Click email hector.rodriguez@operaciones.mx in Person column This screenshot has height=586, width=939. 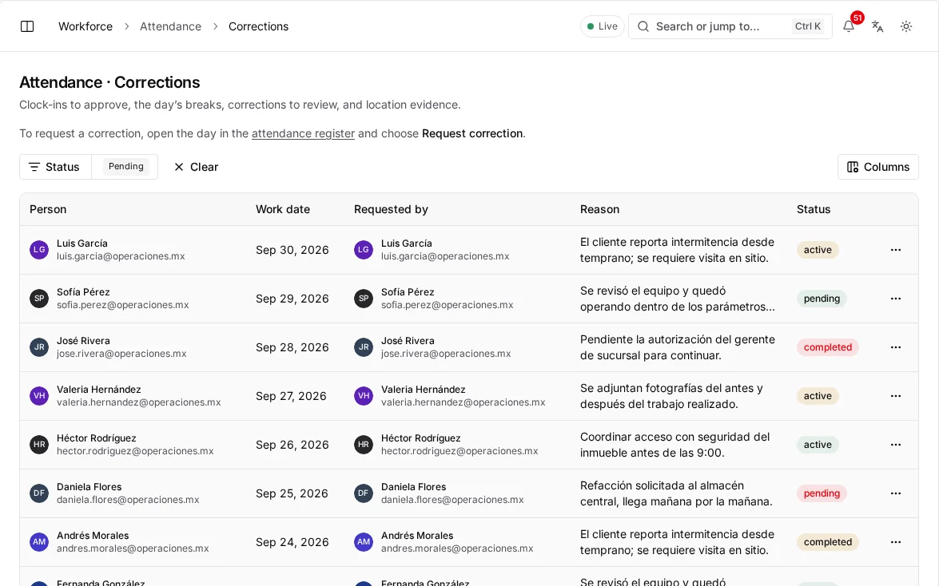point(135,451)
